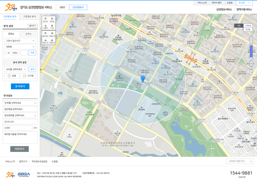Click the 메모 textarea field
This screenshot has height=184, width=257.
click(20, 138)
